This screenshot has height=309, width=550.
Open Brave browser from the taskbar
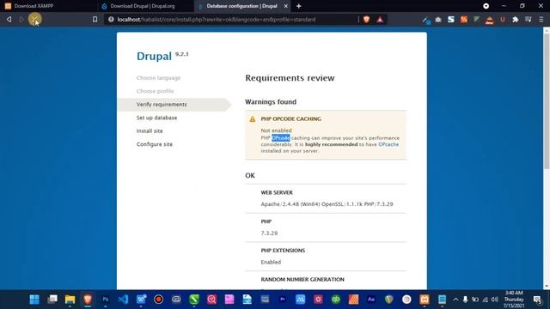[88, 300]
